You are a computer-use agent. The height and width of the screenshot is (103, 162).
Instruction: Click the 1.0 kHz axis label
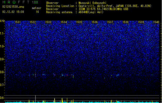click(2, 46)
